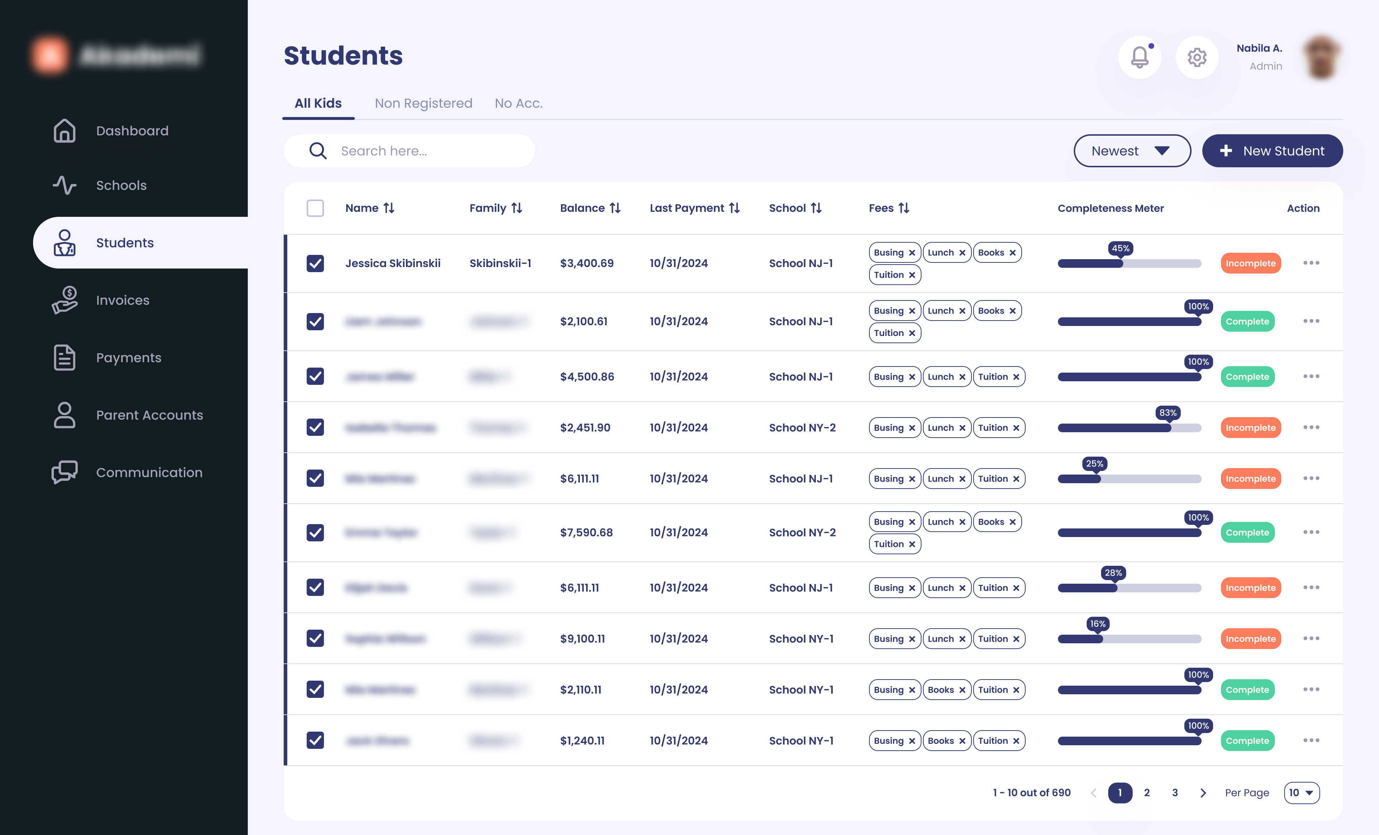
Task: Toggle the select-all header checkbox
Action: pyautogui.click(x=315, y=208)
